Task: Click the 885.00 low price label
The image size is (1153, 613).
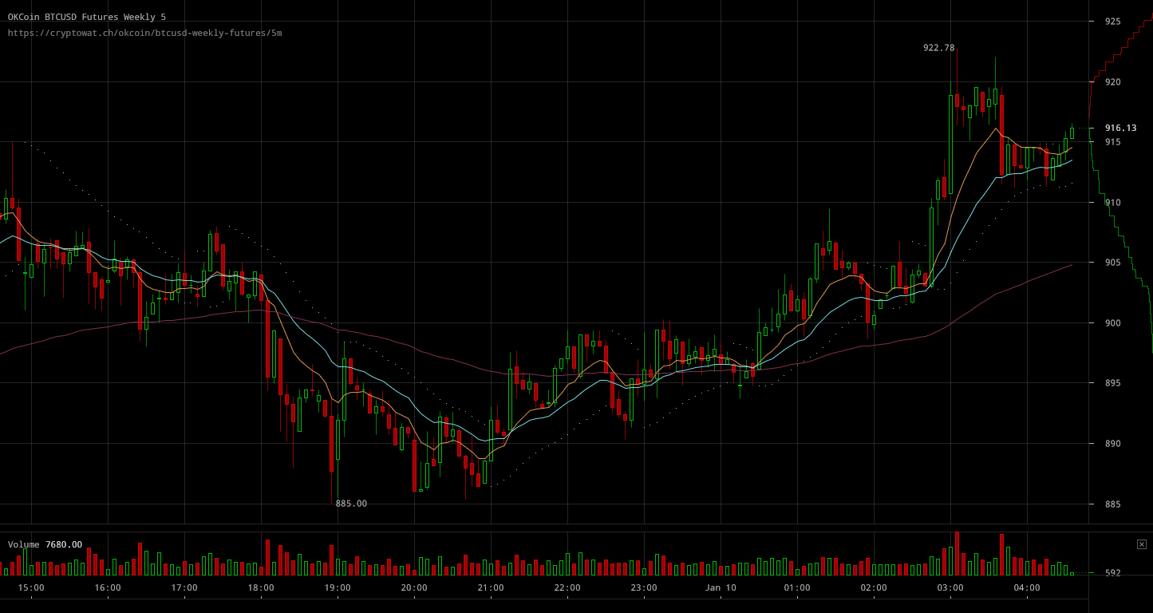Action: [x=351, y=504]
